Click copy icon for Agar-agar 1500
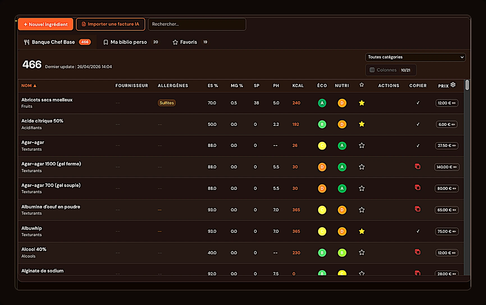The height and width of the screenshot is (305, 486). point(417,166)
